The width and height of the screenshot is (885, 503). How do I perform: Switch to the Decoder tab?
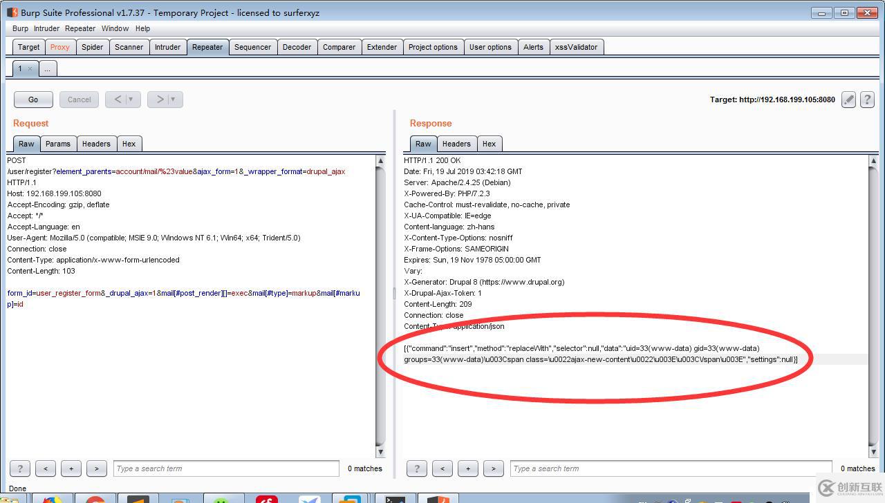click(x=297, y=47)
